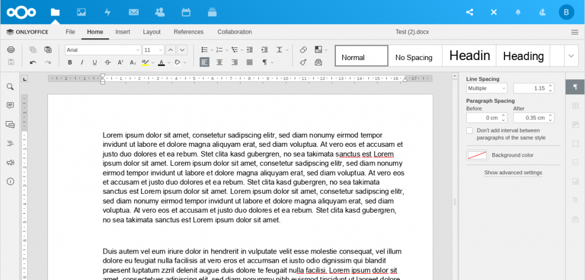Image resolution: width=585 pixels, height=280 pixels.
Task: Apply the No Spacing style
Action: click(x=415, y=55)
